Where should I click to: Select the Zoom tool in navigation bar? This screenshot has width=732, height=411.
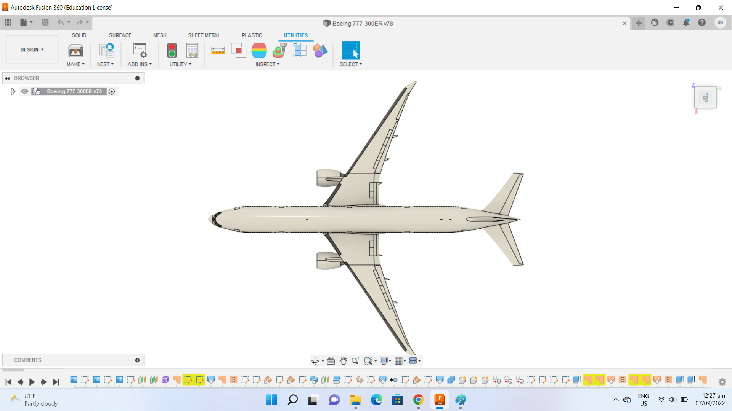[355, 361]
